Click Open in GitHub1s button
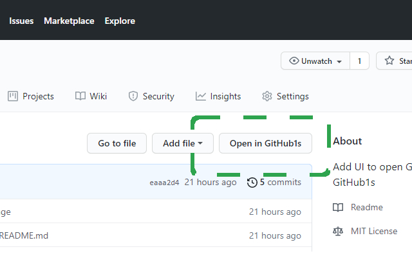Viewport: 412px width, 258px height. (x=265, y=143)
